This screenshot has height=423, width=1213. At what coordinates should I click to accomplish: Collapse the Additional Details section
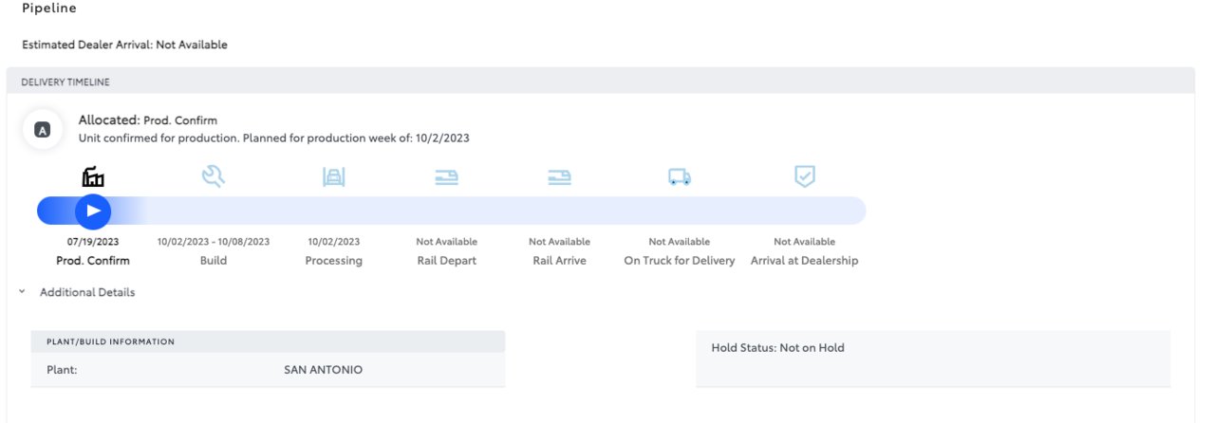pyautogui.click(x=87, y=292)
